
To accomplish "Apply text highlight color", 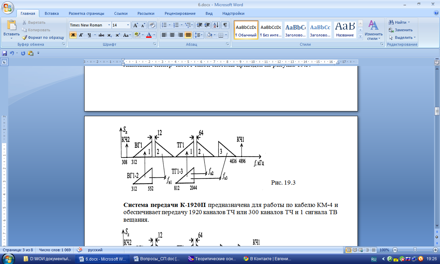I will [x=137, y=35].
